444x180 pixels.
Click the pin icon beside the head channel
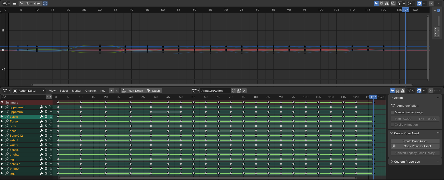pyautogui.click(x=7, y=131)
